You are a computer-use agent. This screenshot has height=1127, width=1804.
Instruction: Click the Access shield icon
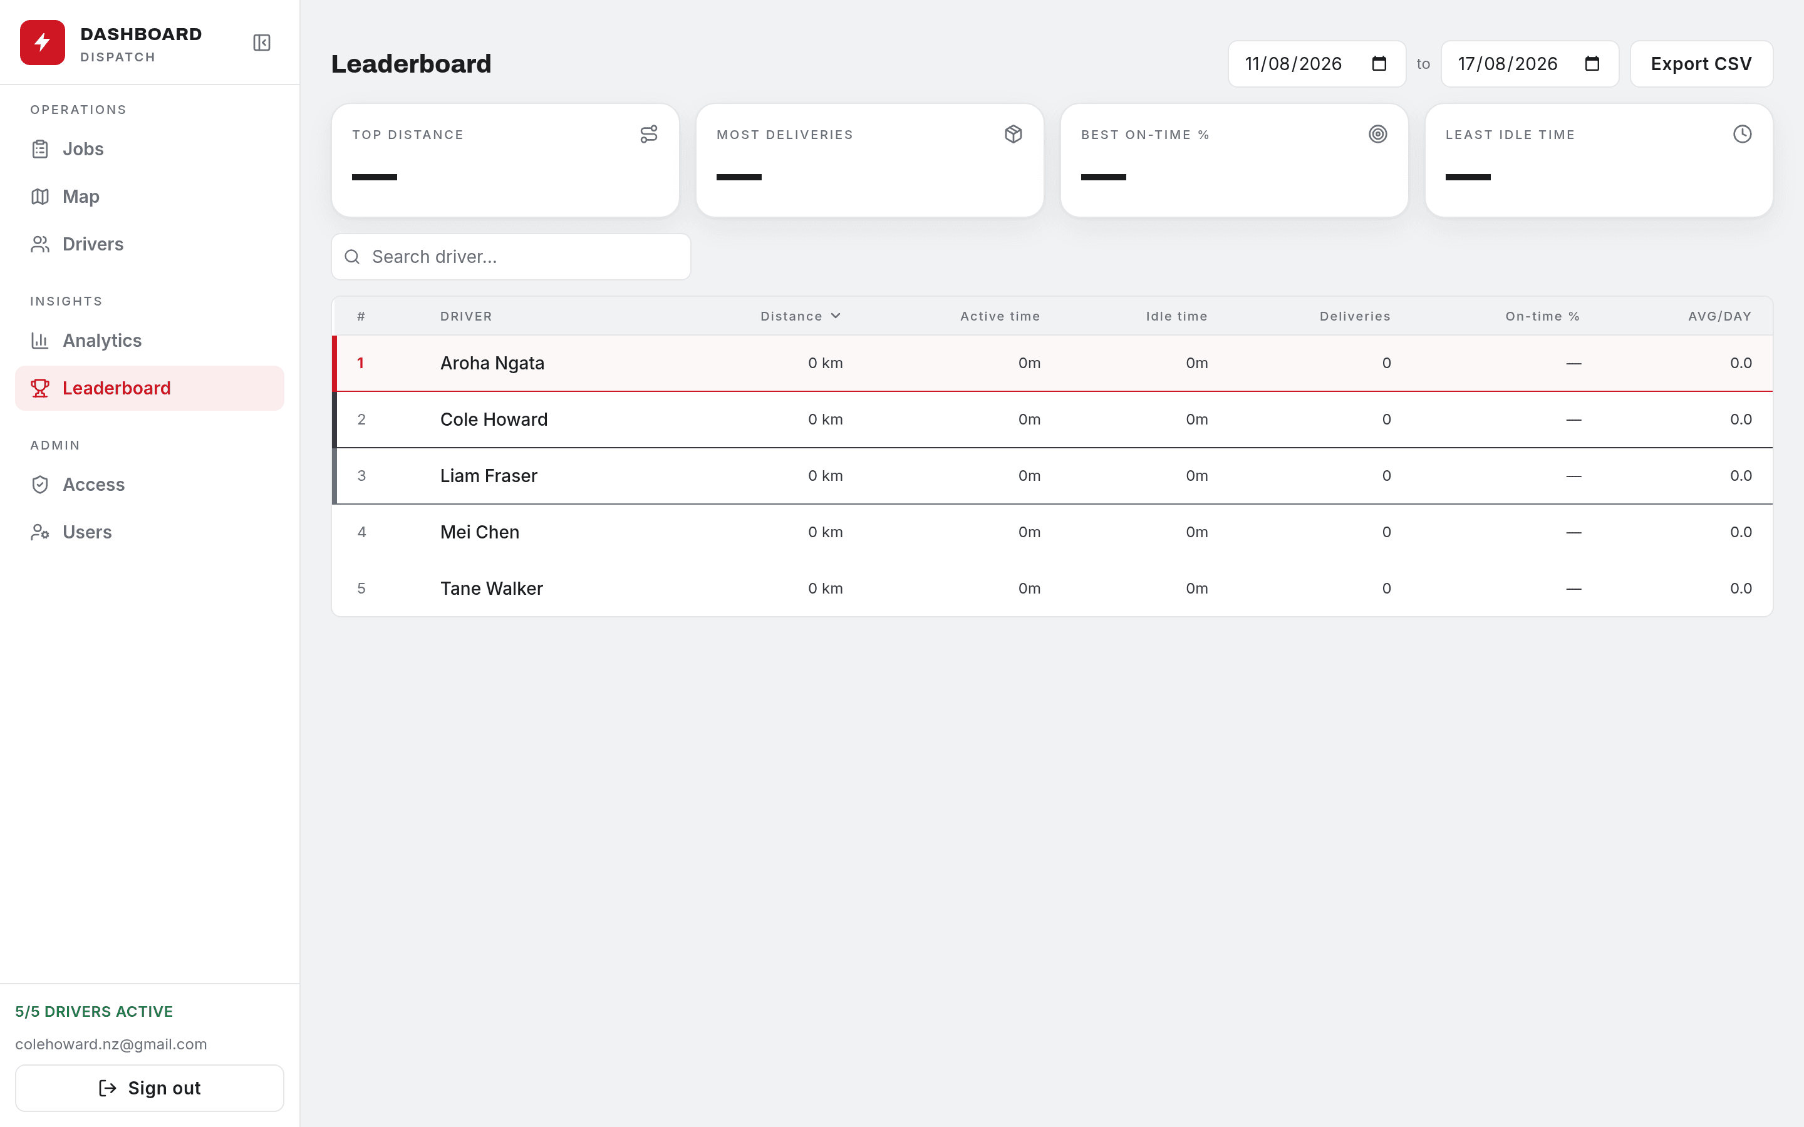click(40, 485)
